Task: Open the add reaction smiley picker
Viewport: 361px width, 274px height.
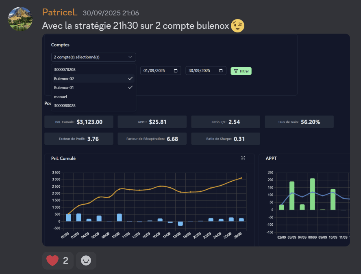Action: pos(86,261)
